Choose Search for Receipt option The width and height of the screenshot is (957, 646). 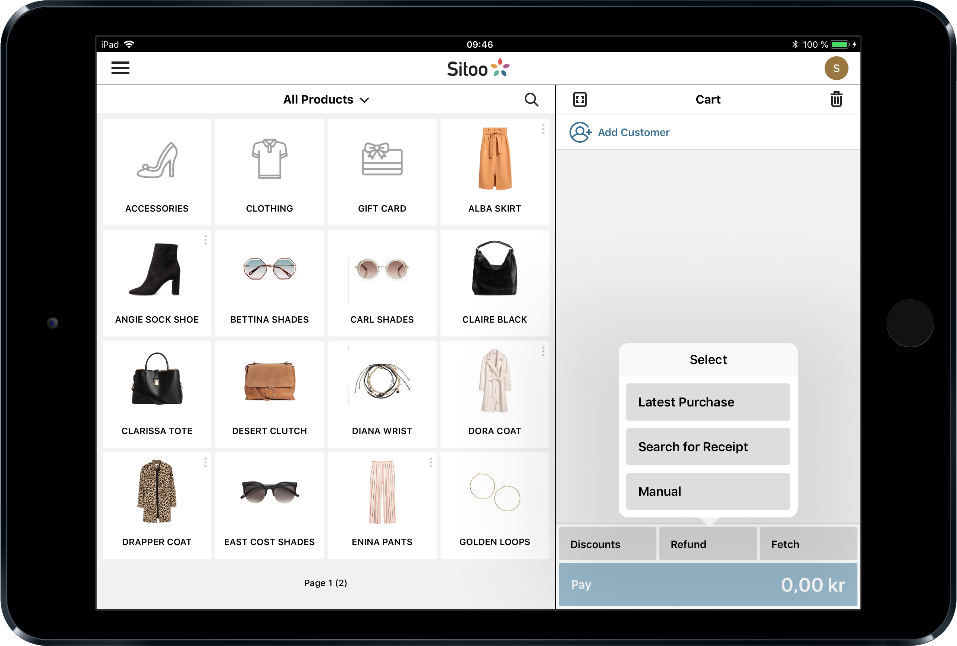[708, 447]
